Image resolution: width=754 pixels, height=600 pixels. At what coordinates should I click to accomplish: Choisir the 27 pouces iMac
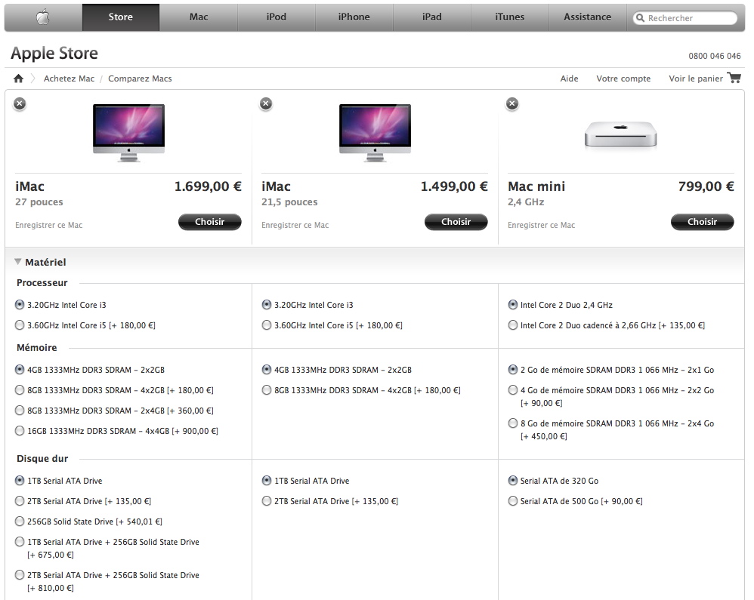coord(210,222)
